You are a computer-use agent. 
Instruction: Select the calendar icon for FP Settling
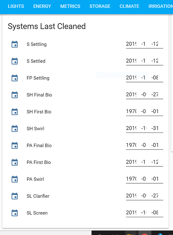click(14, 78)
